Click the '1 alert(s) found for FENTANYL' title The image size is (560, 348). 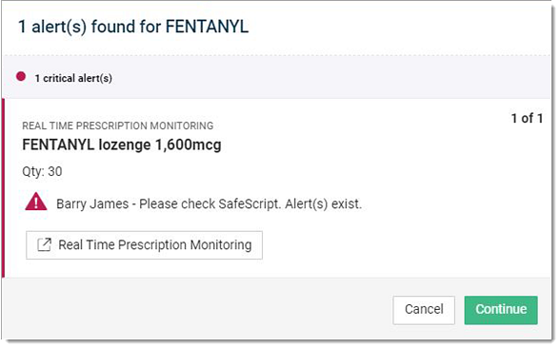133,27
